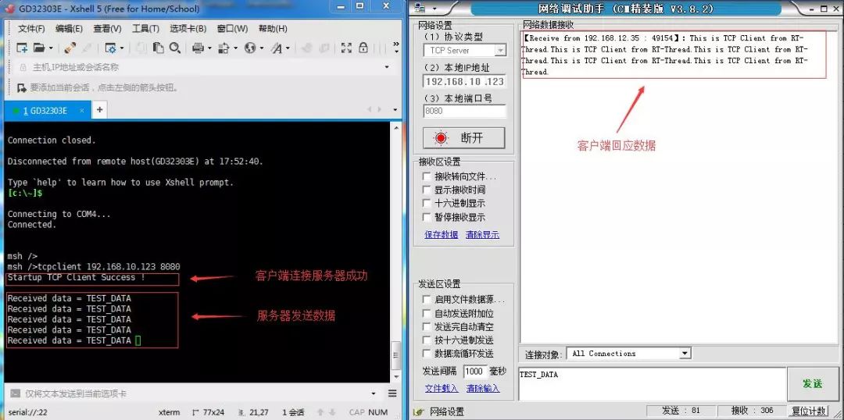The height and width of the screenshot is (420, 844).
Task: Click the 文件载入 link
Action: pyautogui.click(x=442, y=388)
